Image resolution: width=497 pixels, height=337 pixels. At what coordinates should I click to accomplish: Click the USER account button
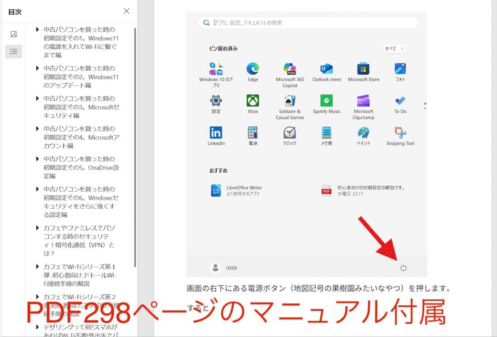click(225, 268)
